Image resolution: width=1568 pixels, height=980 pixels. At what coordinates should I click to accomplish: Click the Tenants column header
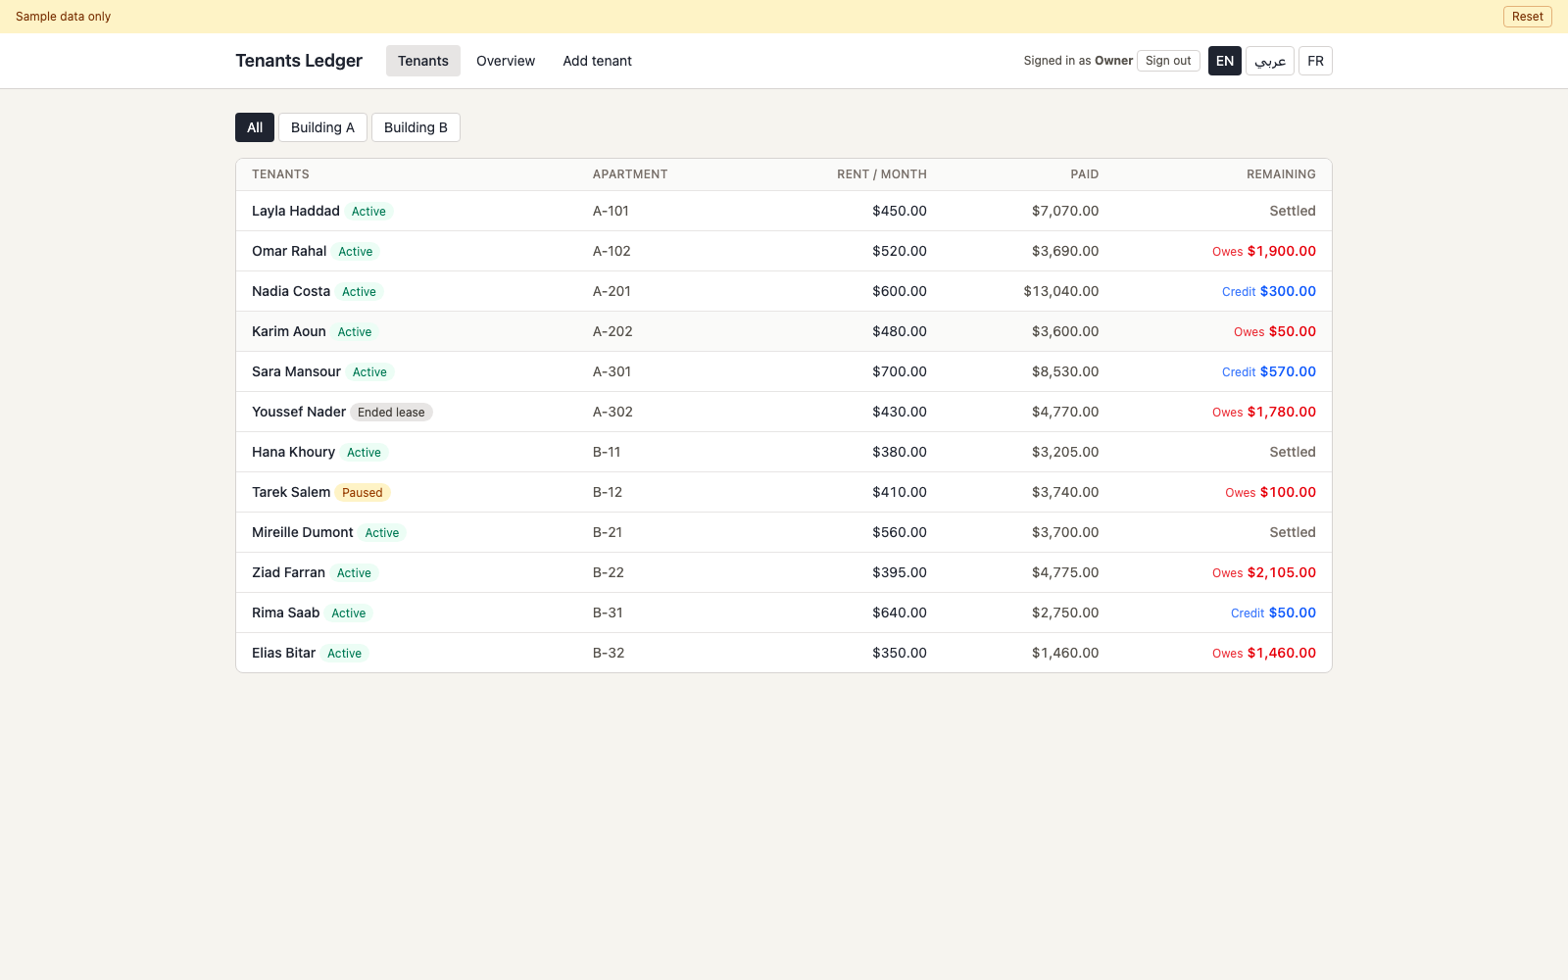280,174
